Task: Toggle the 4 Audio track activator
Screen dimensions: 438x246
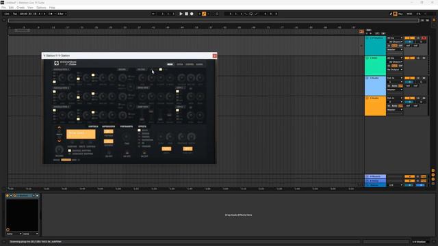Action: tap(409, 98)
